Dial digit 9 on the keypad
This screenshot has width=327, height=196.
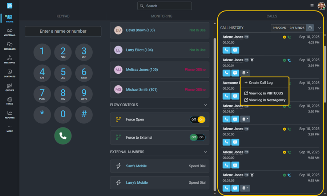tap(84, 94)
